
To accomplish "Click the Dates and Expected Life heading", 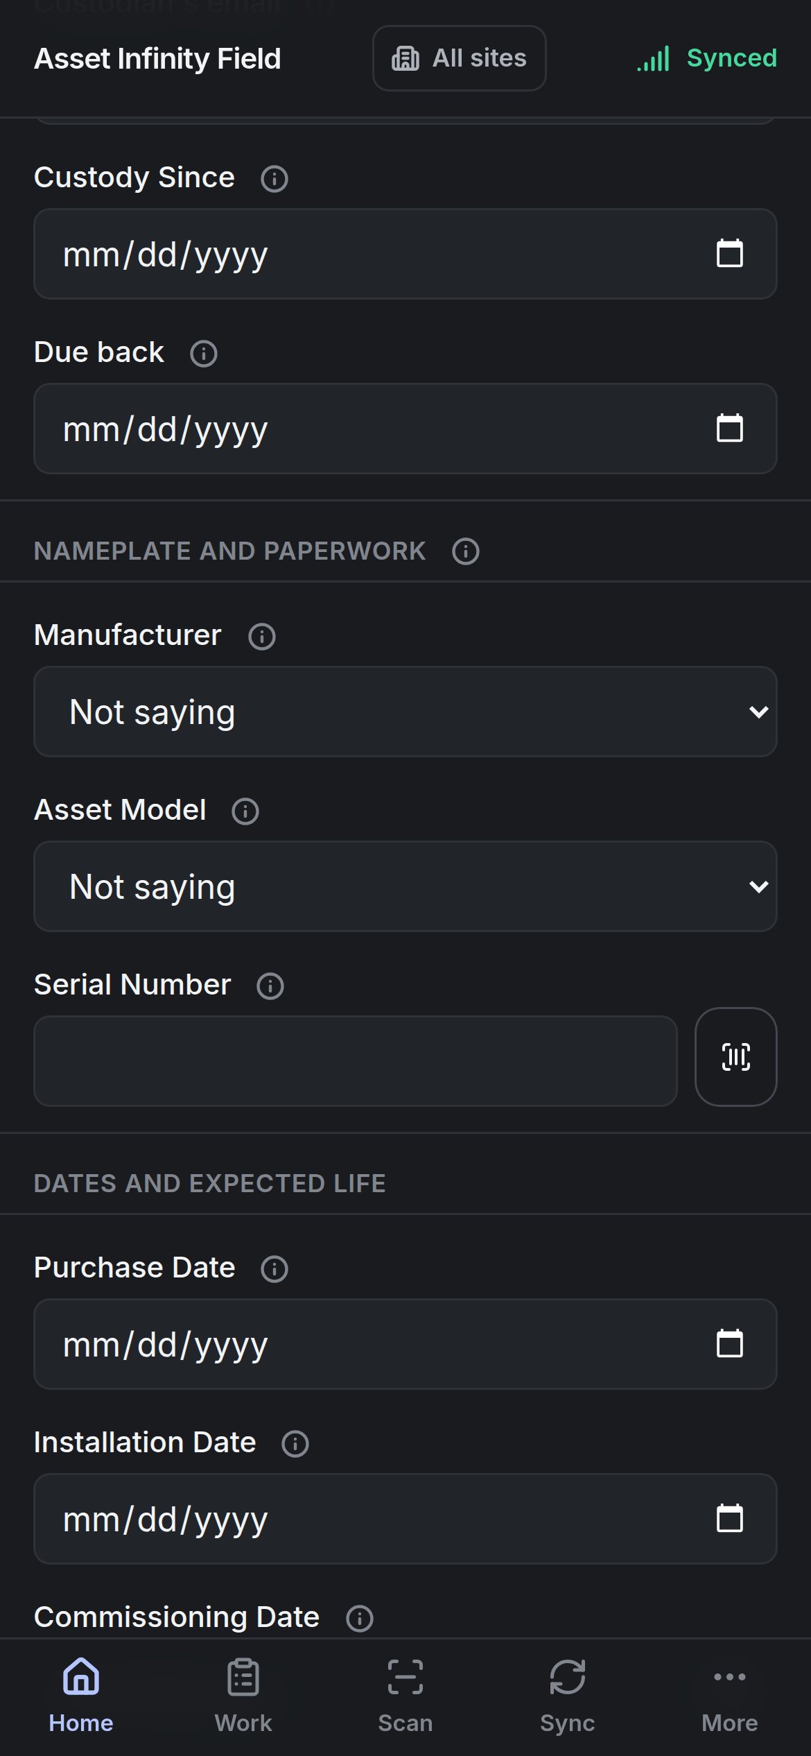I will [x=210, y=1183].
